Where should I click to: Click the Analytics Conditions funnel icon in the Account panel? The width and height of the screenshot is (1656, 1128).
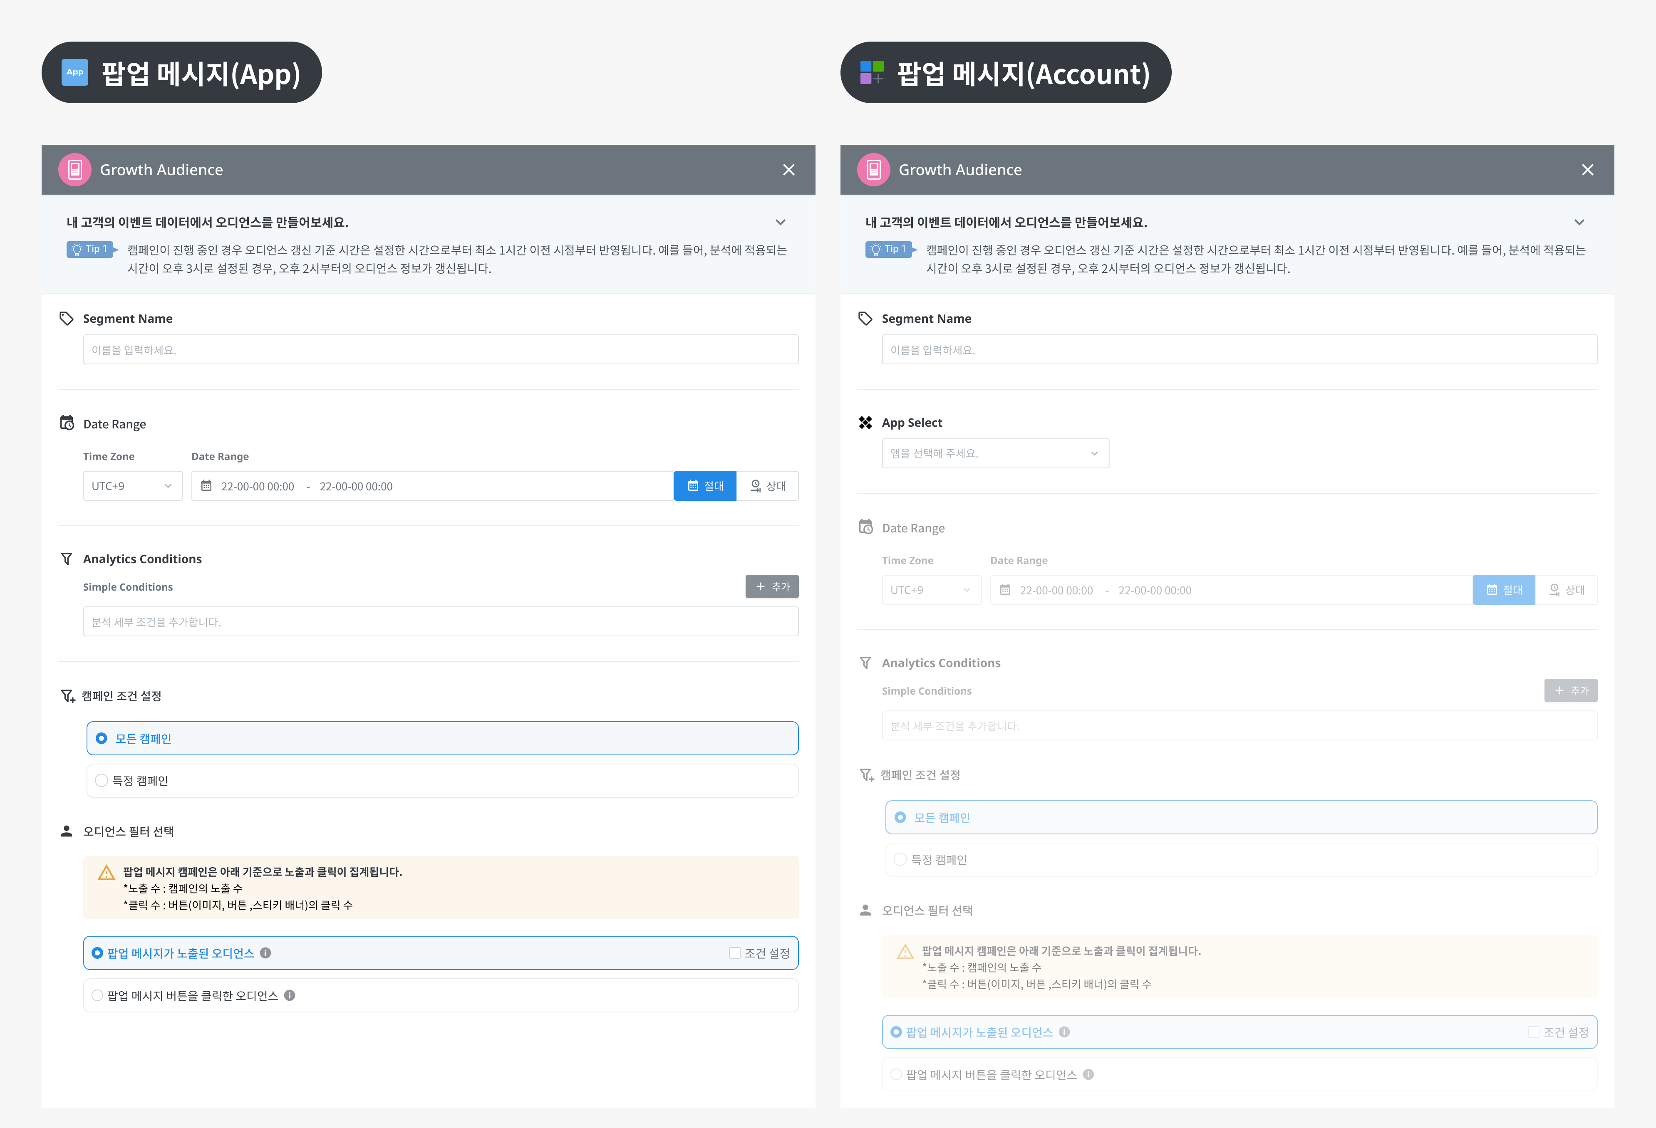(x=865, y=663)
